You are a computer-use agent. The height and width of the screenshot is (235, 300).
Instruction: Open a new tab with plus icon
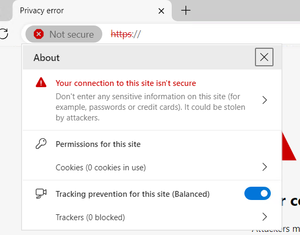186,10
